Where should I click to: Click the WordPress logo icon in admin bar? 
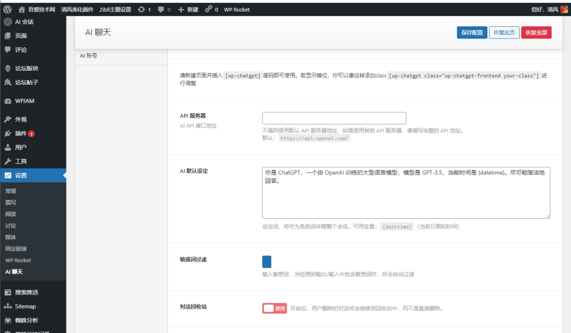coord(7,9)
